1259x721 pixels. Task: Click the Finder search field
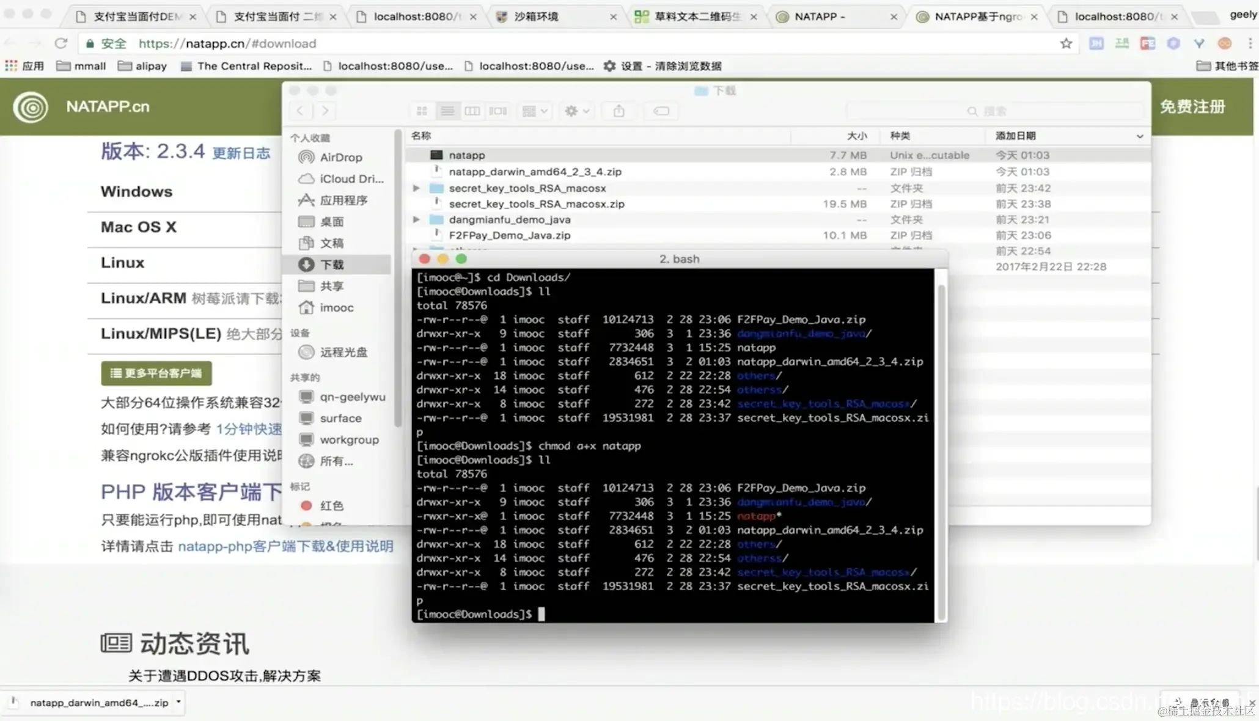pos(994,111)
